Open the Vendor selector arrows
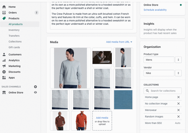The image size is (188, 133). (178, 73)
